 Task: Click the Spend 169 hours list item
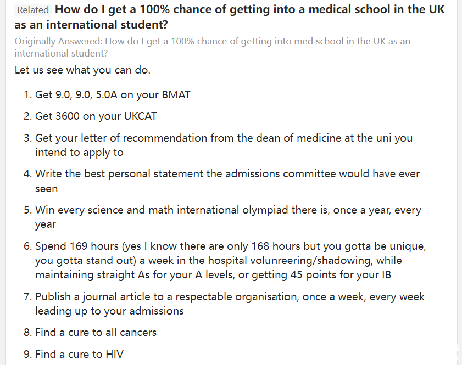pyautogui.click(x=225, y=261)
